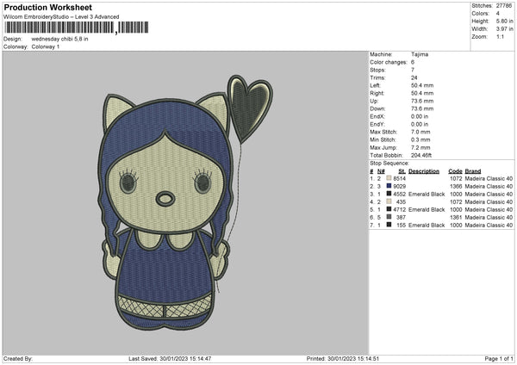
Task: Click 'Madeira Classic 40' in stop 1 row
Action: click(489, 178)
